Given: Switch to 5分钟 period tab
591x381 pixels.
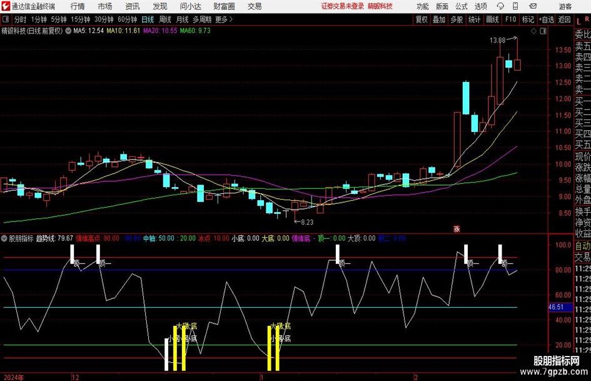Looking at the screenshot, I should point(59,19).
